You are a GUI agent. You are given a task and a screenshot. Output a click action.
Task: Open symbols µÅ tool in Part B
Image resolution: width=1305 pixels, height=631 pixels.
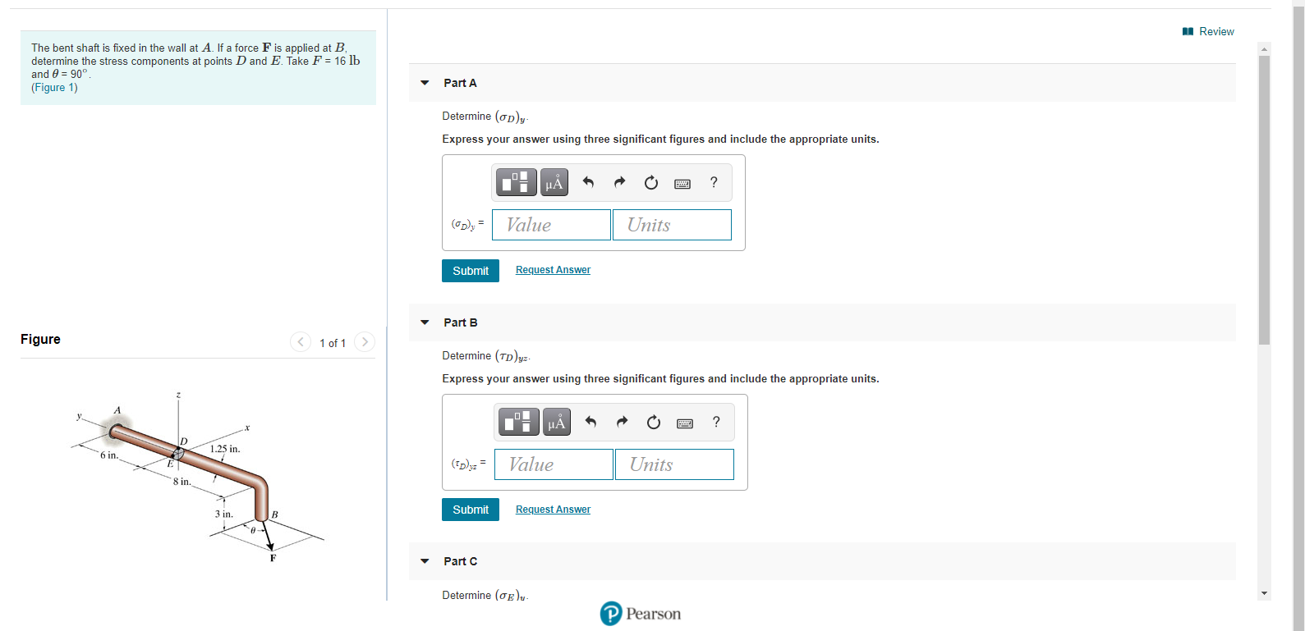[x=557, y=422]
